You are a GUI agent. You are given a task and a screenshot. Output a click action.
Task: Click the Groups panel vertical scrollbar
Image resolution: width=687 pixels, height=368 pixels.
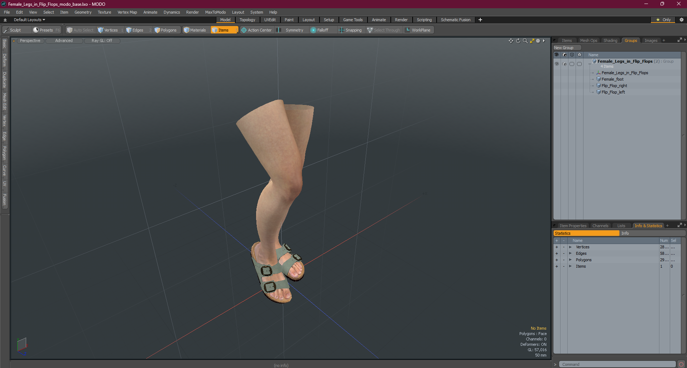[x=683, y=136]
